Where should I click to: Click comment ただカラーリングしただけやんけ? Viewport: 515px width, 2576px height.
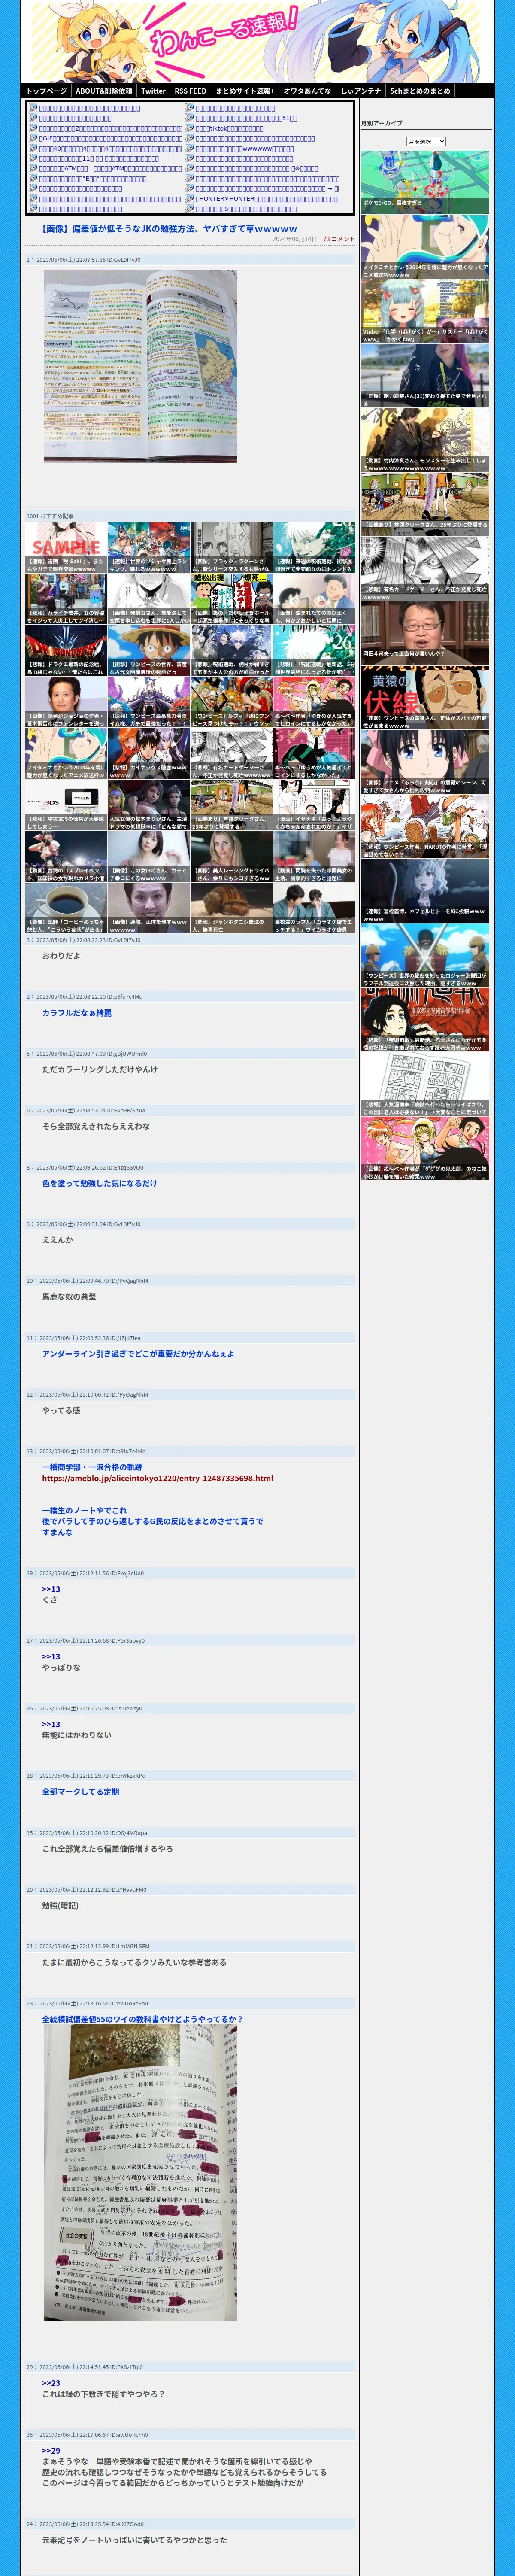[99, 1069]
